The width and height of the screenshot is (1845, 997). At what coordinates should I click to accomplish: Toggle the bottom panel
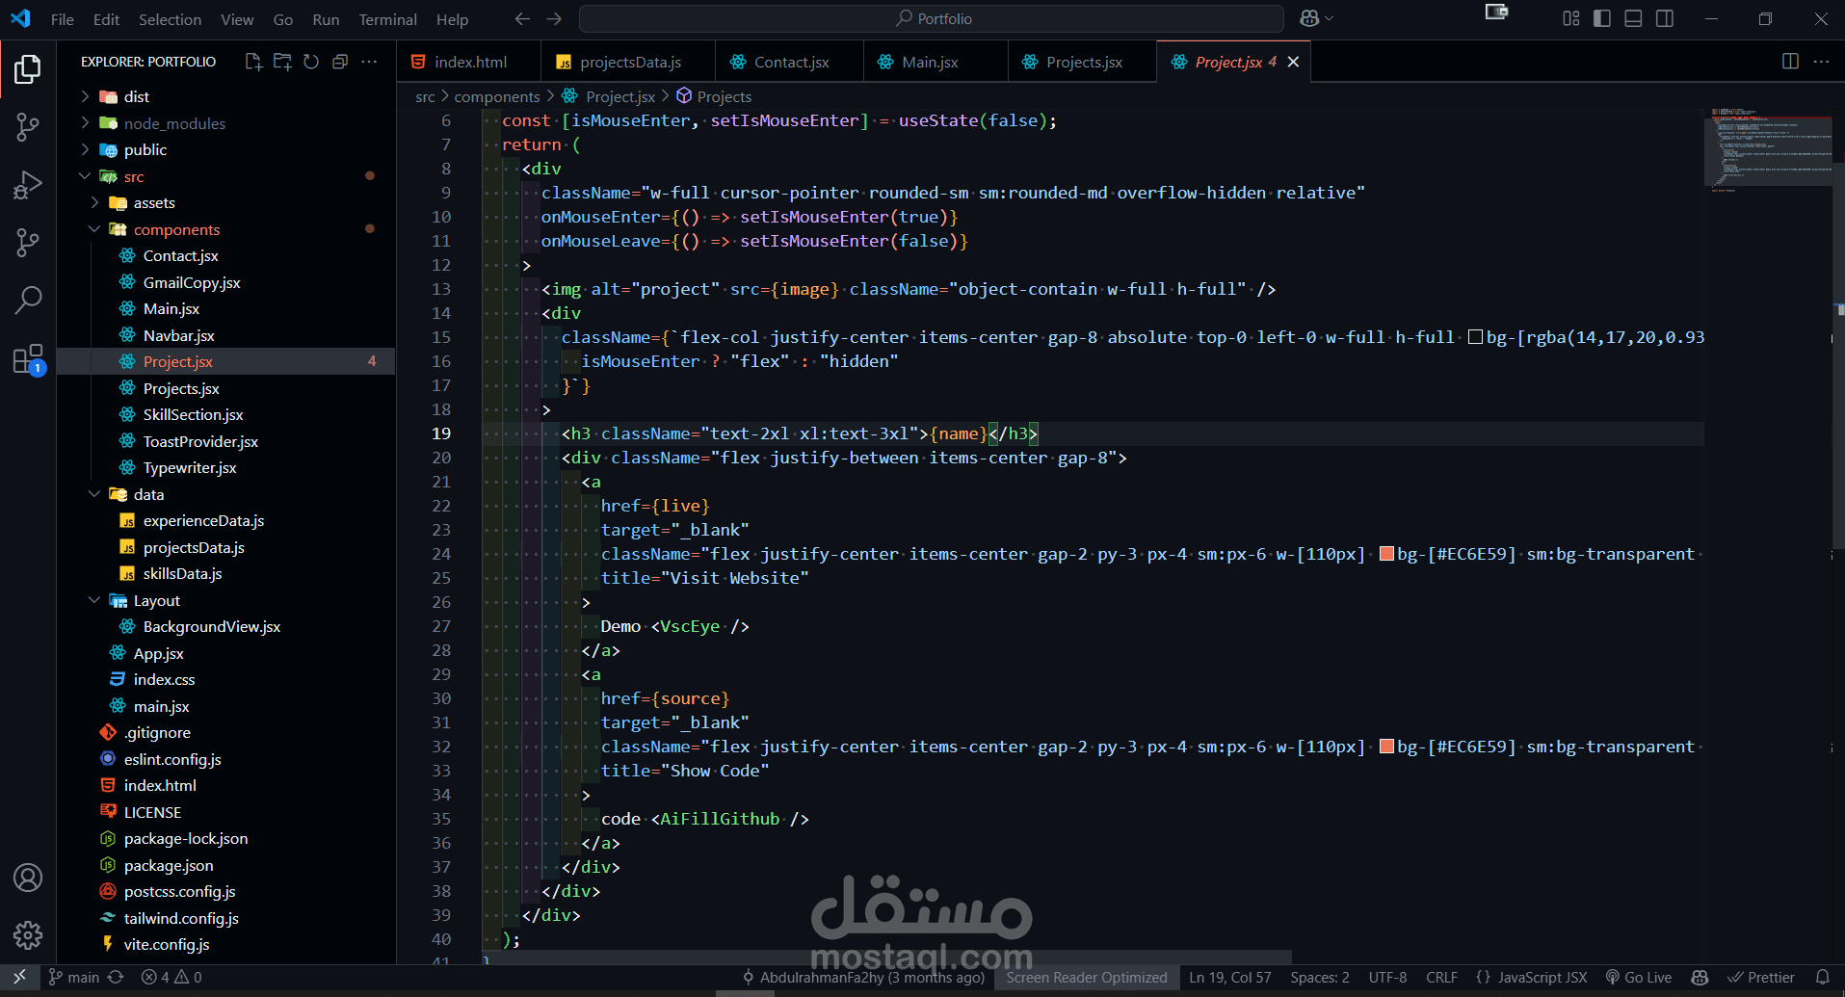coord(1633,19)
